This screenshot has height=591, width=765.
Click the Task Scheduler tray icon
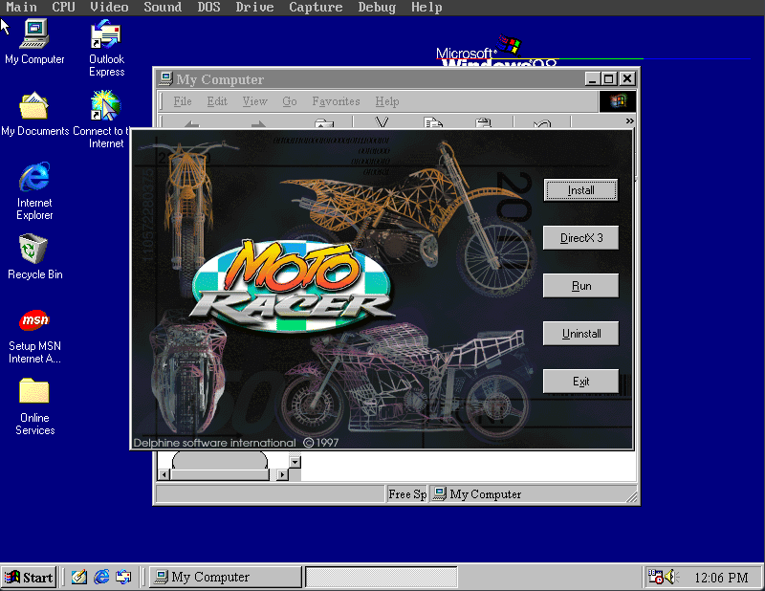tap(655, 577)
